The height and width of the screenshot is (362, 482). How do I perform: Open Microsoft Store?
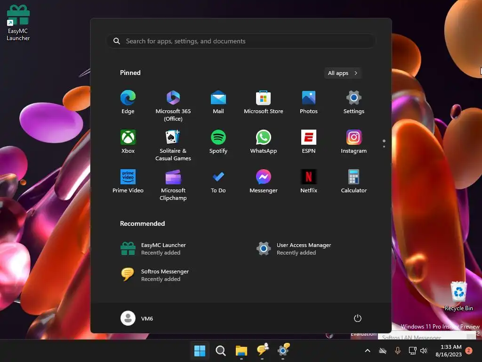pos(264,102)
